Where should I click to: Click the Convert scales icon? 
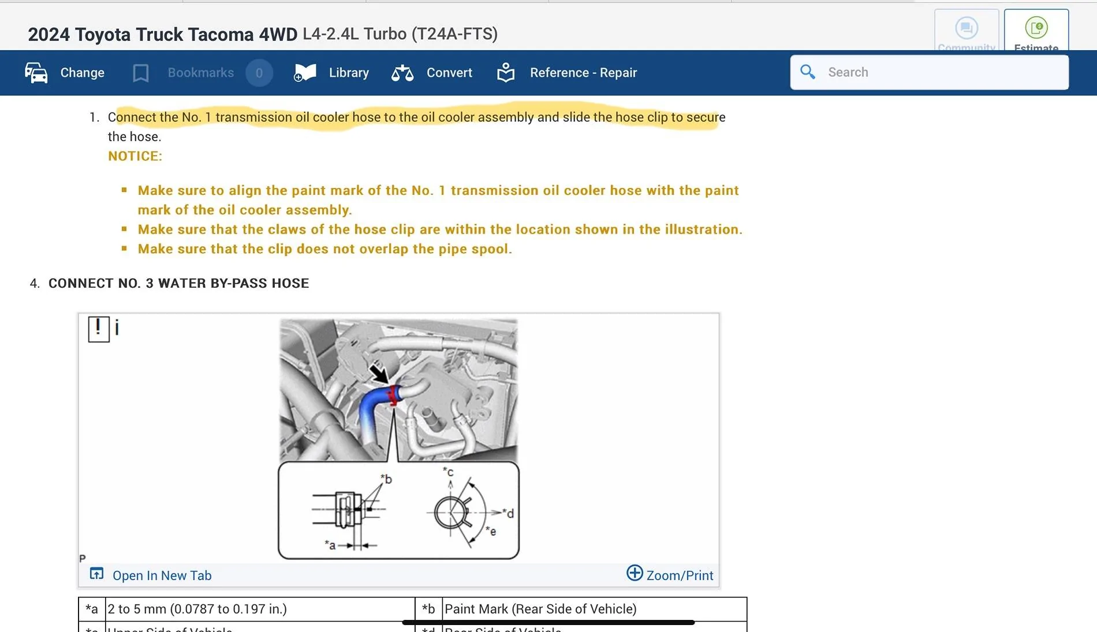402,73
